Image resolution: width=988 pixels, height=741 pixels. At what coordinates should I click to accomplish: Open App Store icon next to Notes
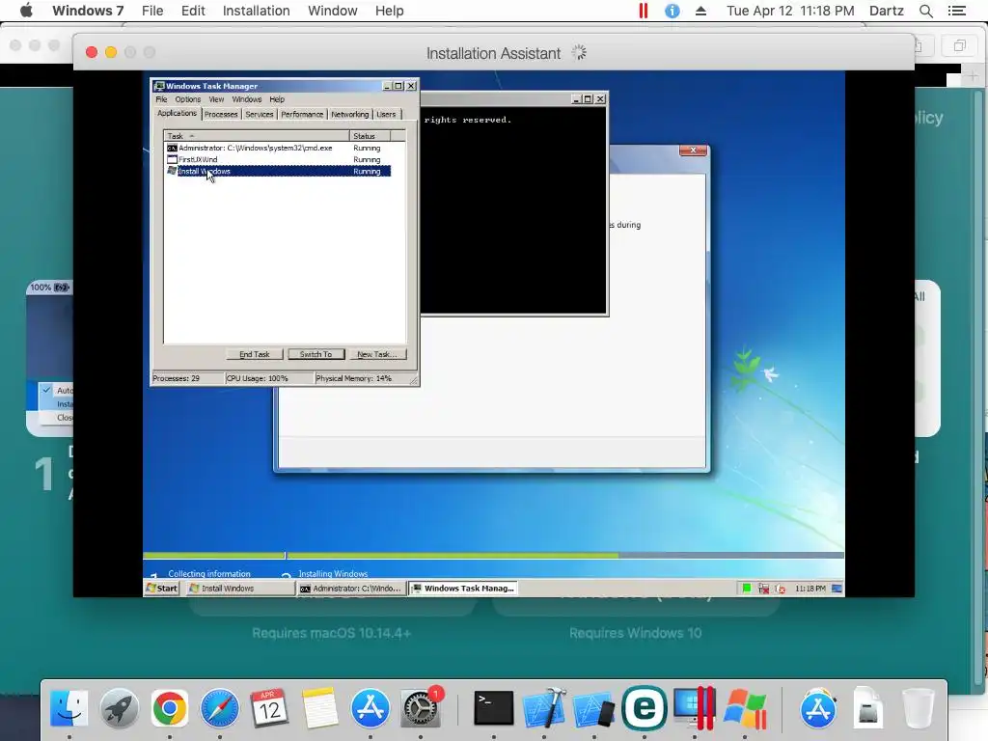point(370,708)
